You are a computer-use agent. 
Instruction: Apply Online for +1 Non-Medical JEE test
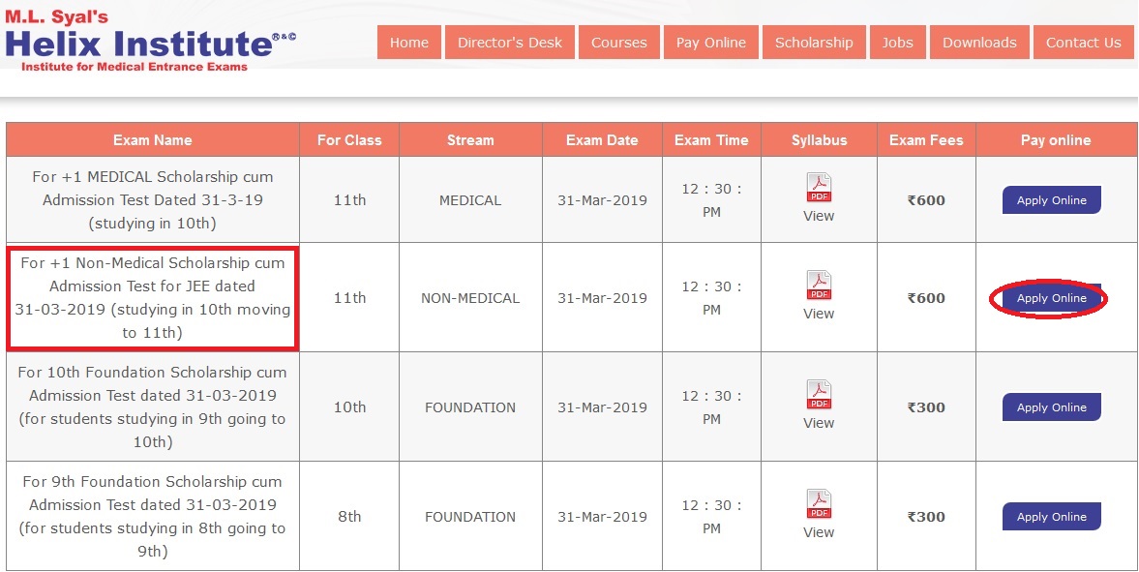pyautogui.click(x=1051, y=298)
